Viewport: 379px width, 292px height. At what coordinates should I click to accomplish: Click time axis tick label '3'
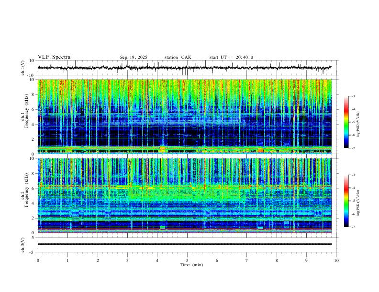[x=127, y=261]
